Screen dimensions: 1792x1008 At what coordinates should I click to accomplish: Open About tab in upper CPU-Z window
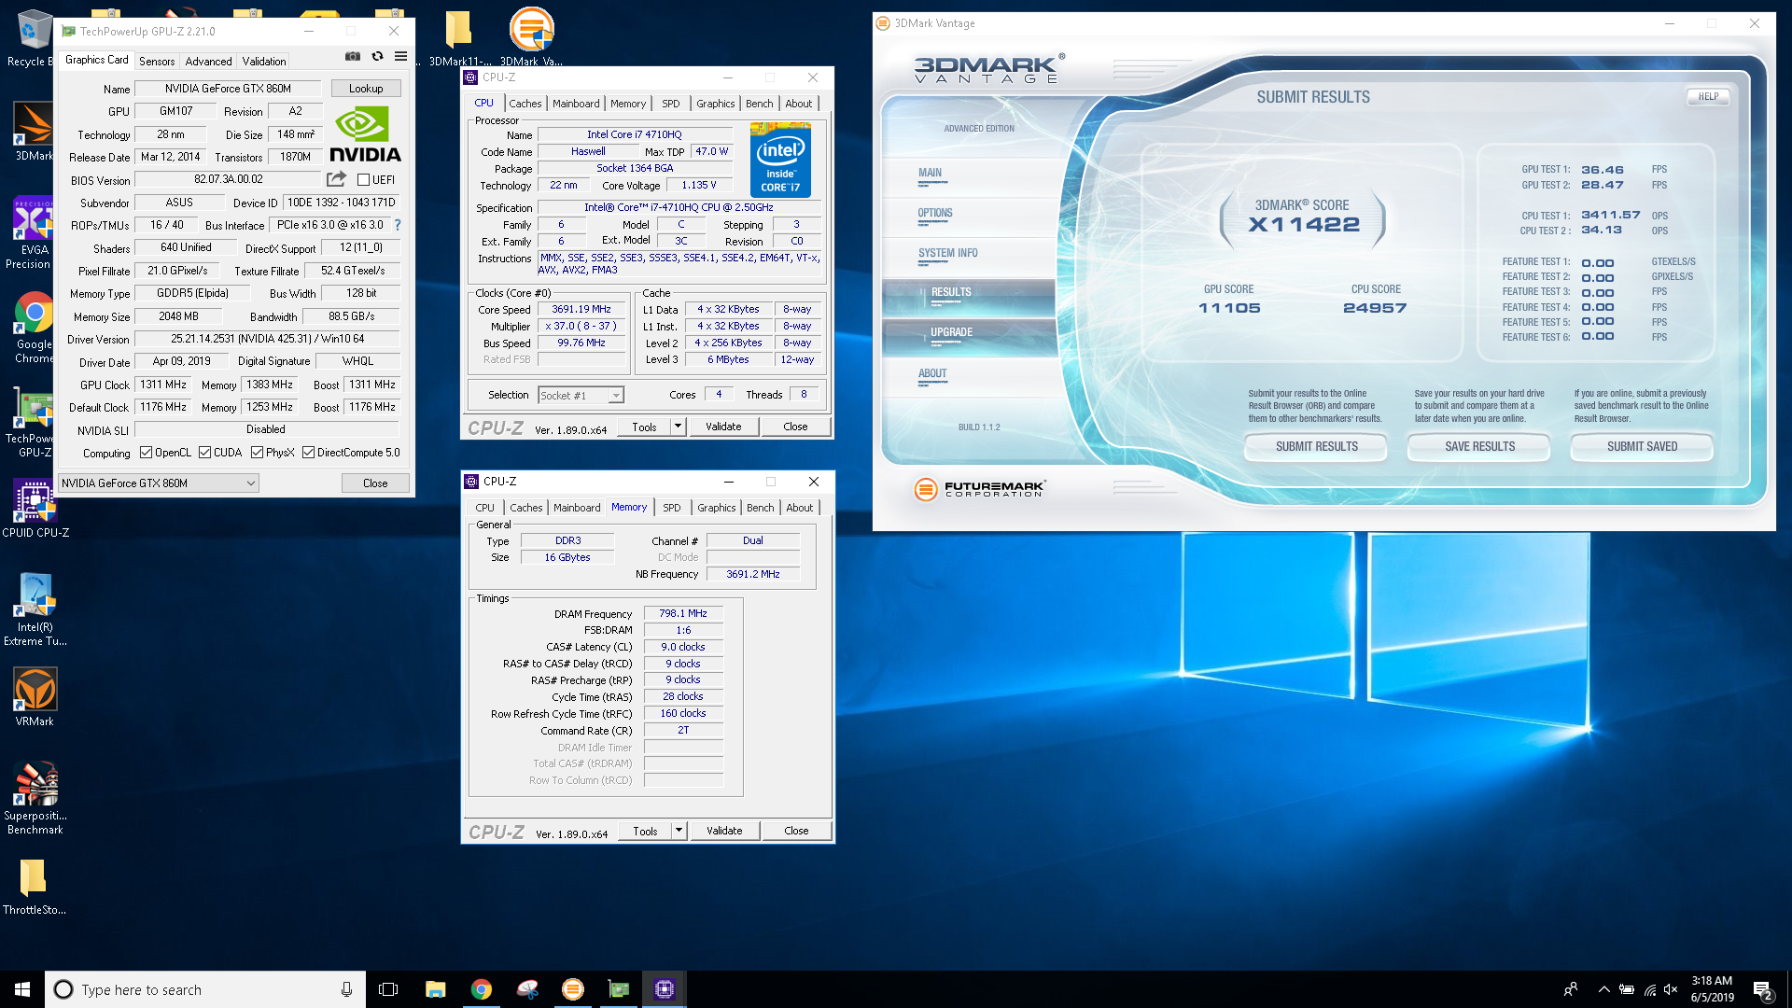(799, 104)
